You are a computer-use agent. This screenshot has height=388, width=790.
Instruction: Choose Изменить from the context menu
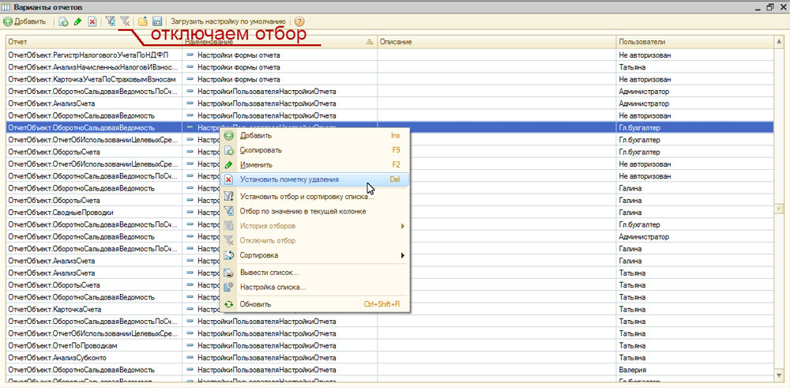pos(256,164)
